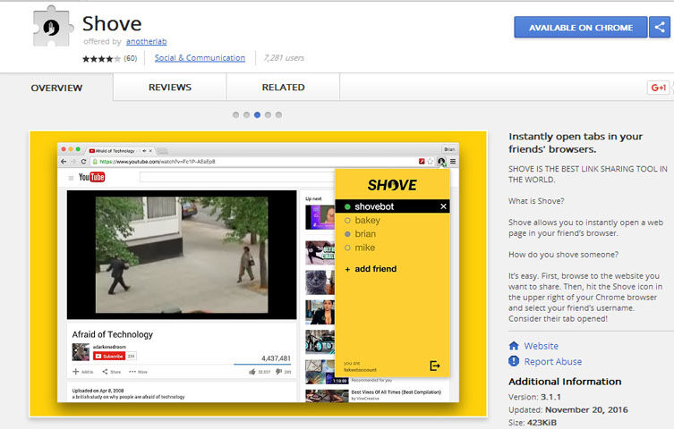Viewport: 674px width, 429px height.
Task: Open the anotherlab developer link
Action: point(147,42)
